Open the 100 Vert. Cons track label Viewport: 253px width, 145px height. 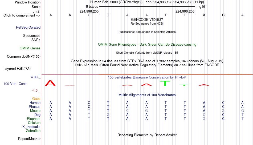tap(15, 84)
